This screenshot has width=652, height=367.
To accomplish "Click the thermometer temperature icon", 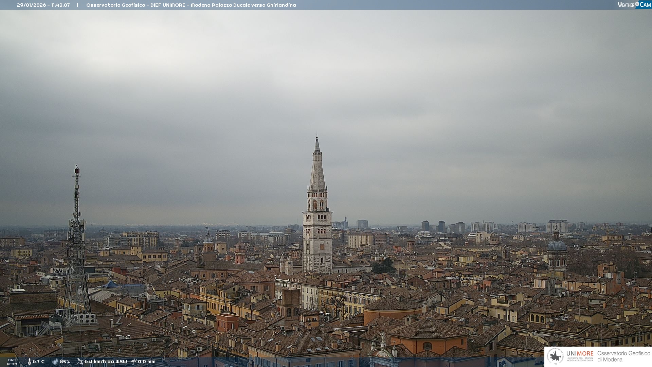I will [x=29, y=362].
